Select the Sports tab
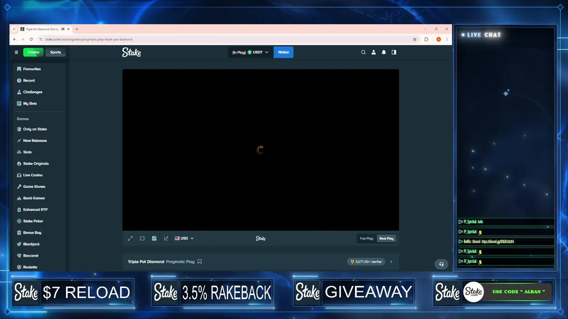Screen dimensions: 568x319 (x=55, y=52)
